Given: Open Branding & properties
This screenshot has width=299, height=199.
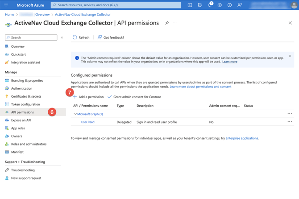Looking at the screenshot, I should click(x=27, y=81).
